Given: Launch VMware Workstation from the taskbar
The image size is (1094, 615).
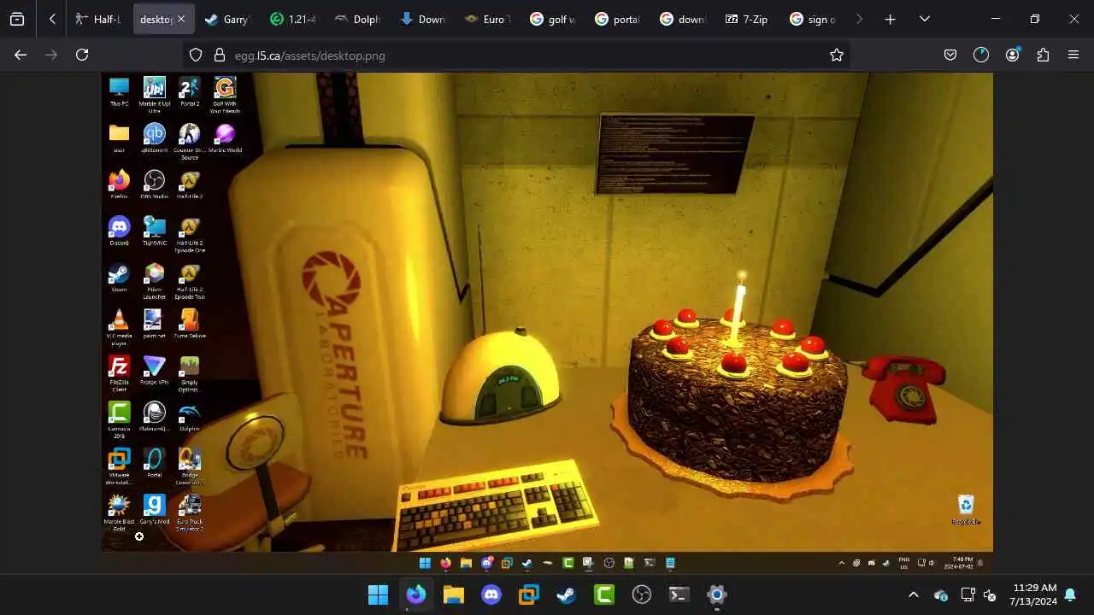Looking at the screenshot, I should click(x=528, y=594).
